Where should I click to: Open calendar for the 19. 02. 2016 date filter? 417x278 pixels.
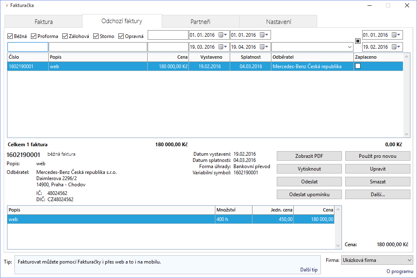(x=396, y=47)
